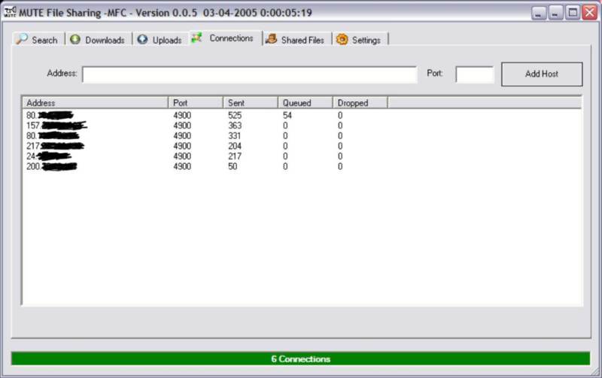The width and height of the screenshot is (602, 378).
Task: Sort list by Port column header
Action: coord(196,103)
